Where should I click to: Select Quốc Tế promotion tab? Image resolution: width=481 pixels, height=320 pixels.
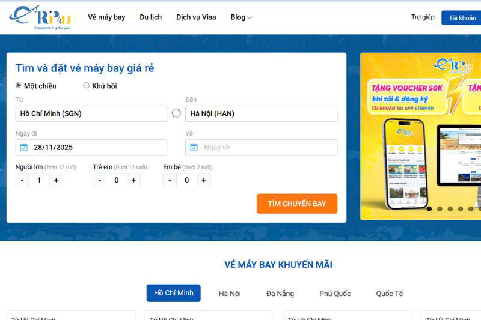coord(390,294)
